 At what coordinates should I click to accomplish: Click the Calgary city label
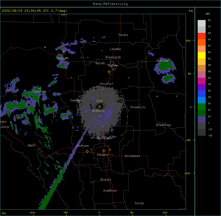[x=102, y=155]
